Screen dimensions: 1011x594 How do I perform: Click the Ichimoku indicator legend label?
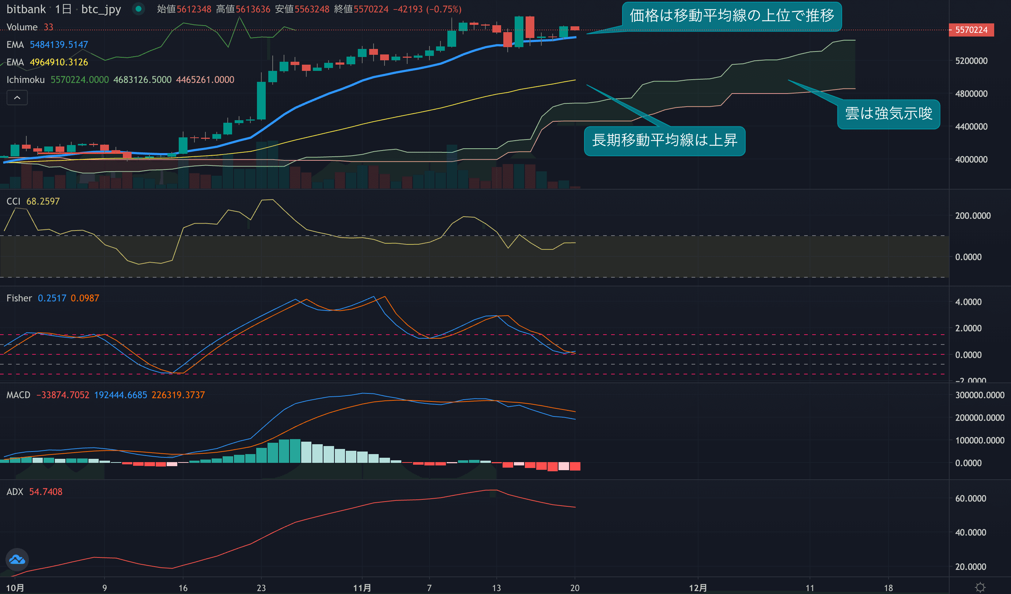(26, 80)
